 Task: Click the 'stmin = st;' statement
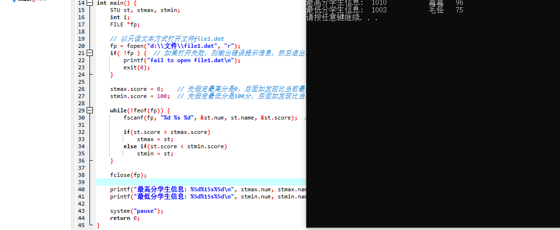[155, 153]
